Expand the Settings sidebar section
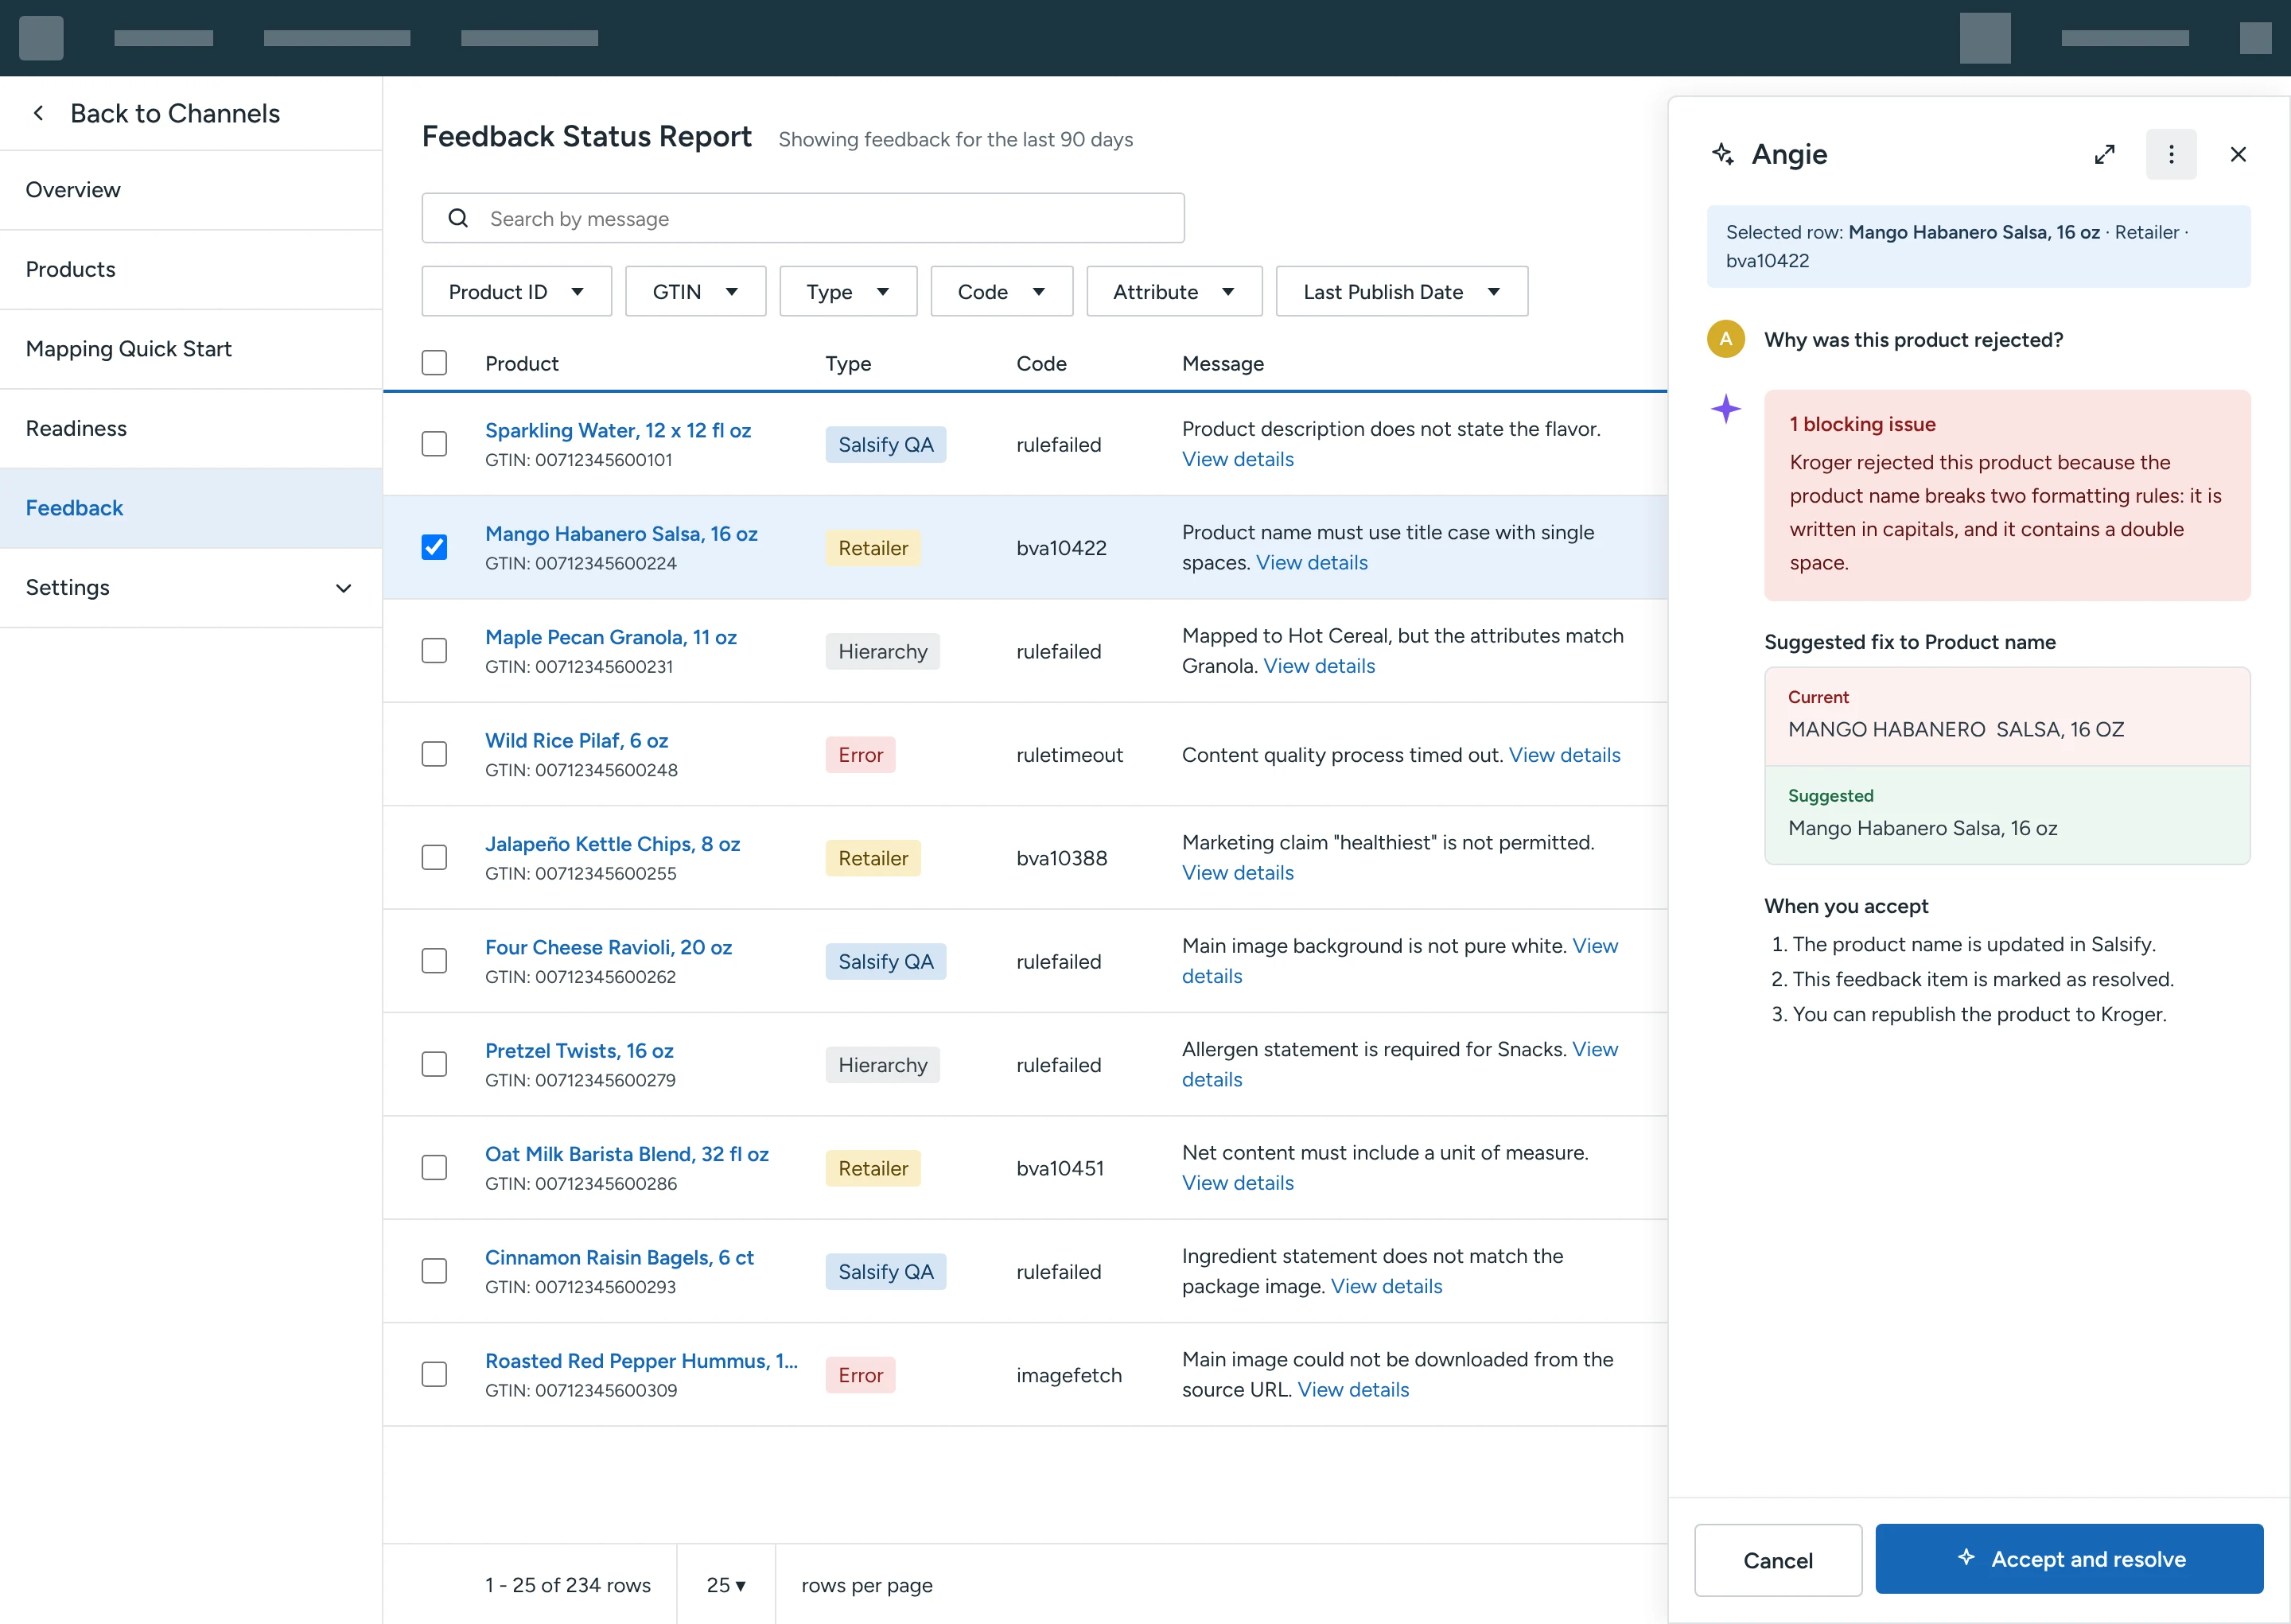 190,587
